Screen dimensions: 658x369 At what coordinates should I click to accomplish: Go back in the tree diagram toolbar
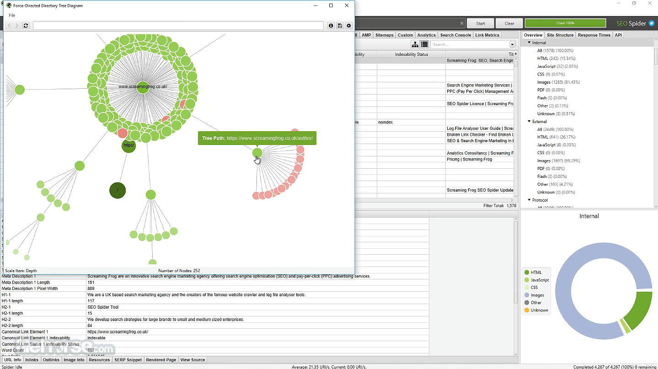point(9,26)
